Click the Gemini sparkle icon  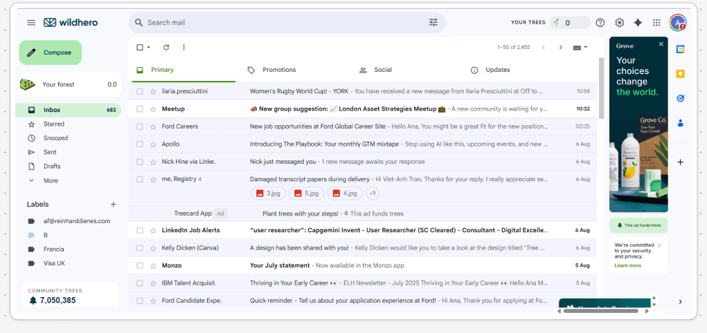click(638, 23)
